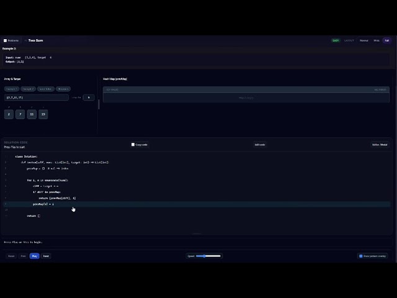
Task: Focus the array input field containing [2,7,11,15]
Action: [x=37, y=97]
